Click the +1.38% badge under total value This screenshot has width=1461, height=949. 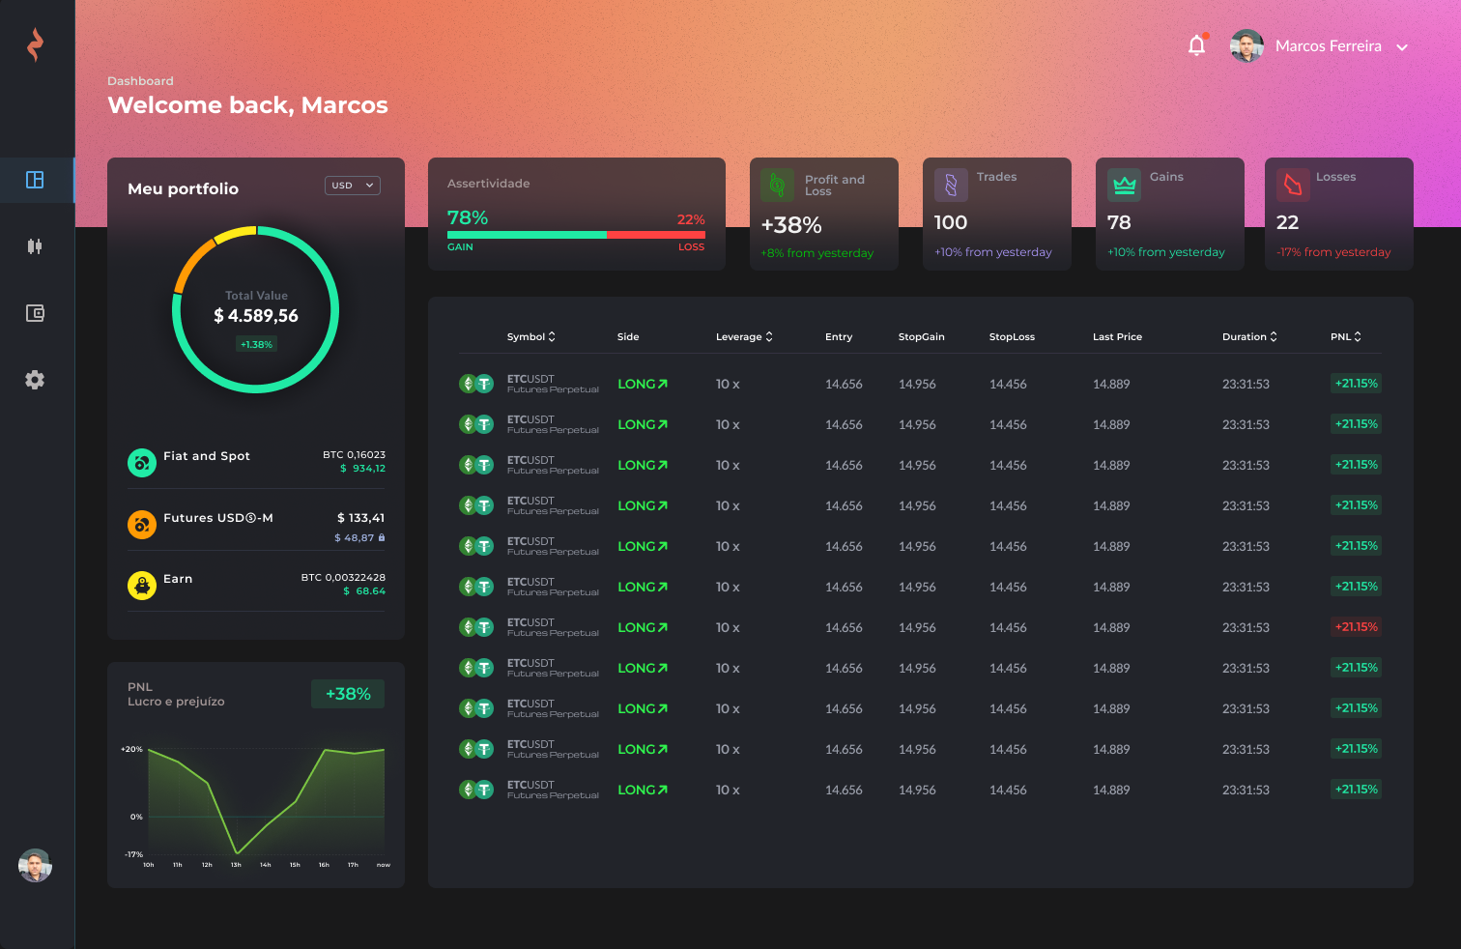coord(256,345)
